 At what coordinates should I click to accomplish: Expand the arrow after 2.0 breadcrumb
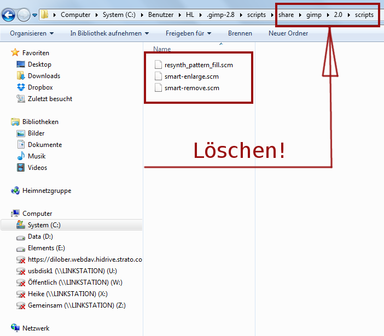(x=349, y=15)
